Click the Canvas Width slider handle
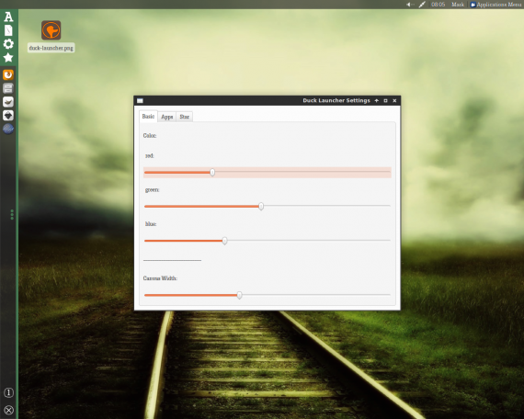The image size is (524, 419). coord(239,295)
